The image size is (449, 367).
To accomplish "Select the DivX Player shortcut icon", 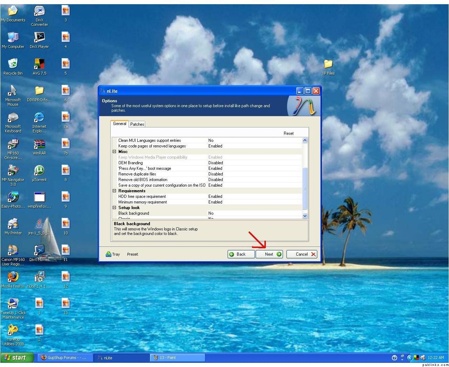I will click(39, 38).
